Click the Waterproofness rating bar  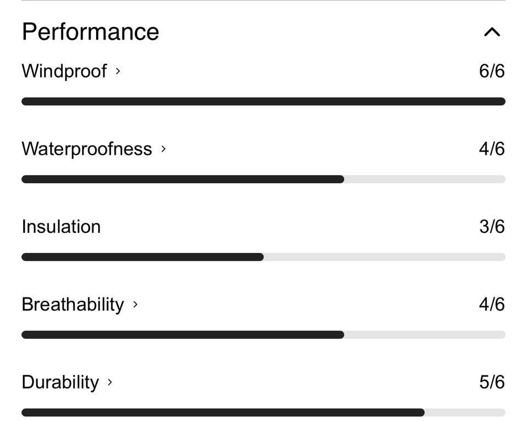(263, 179)
